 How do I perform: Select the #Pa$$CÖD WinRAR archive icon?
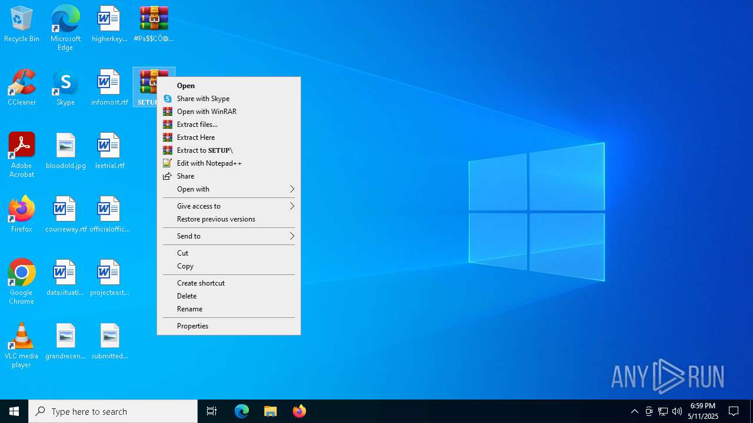pos(154,25)
